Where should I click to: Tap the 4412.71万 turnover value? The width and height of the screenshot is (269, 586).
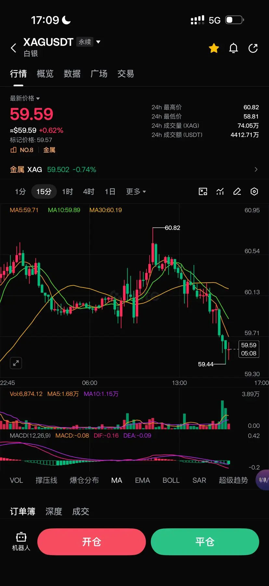tap(245, 135)
